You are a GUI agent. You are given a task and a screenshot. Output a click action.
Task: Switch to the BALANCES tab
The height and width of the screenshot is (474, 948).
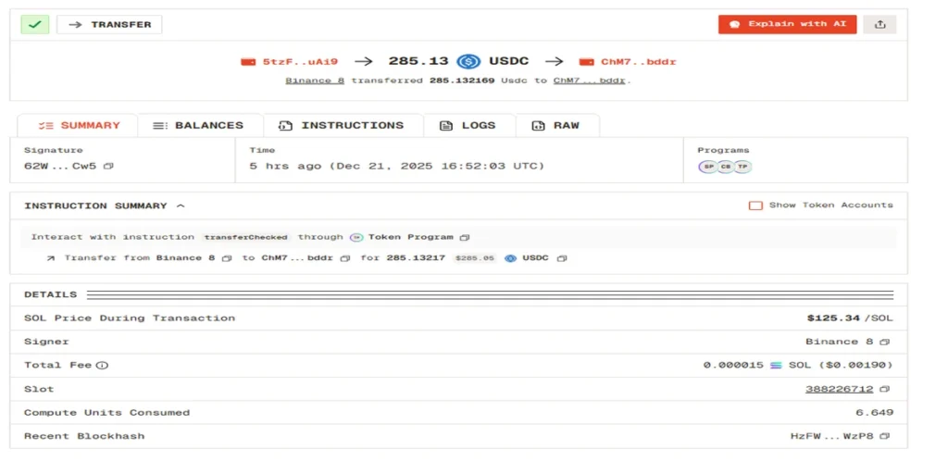tap(200, 126)
